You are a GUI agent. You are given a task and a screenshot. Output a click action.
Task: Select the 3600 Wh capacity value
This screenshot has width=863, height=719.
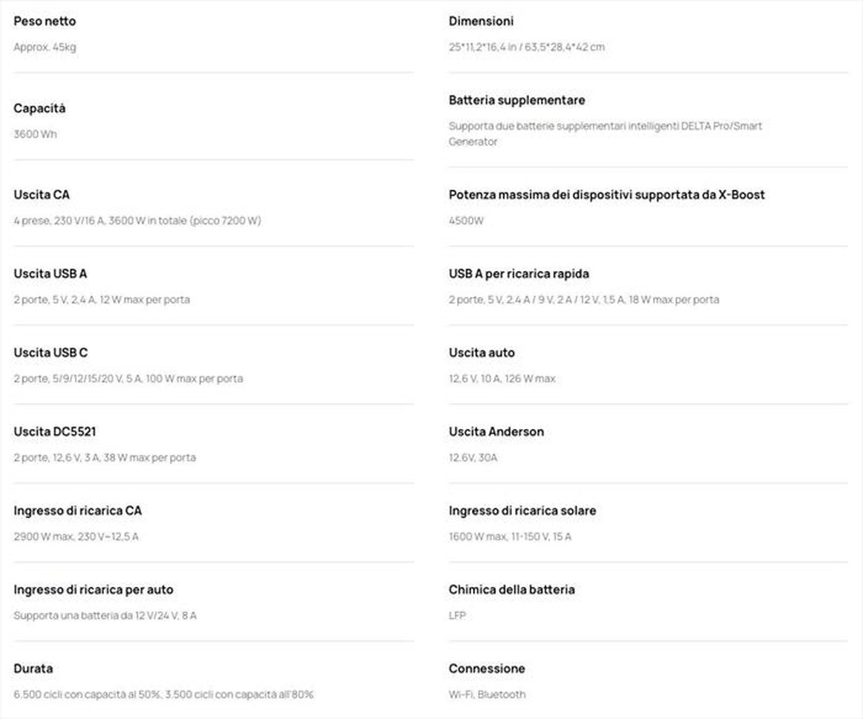tap(35, 135)
